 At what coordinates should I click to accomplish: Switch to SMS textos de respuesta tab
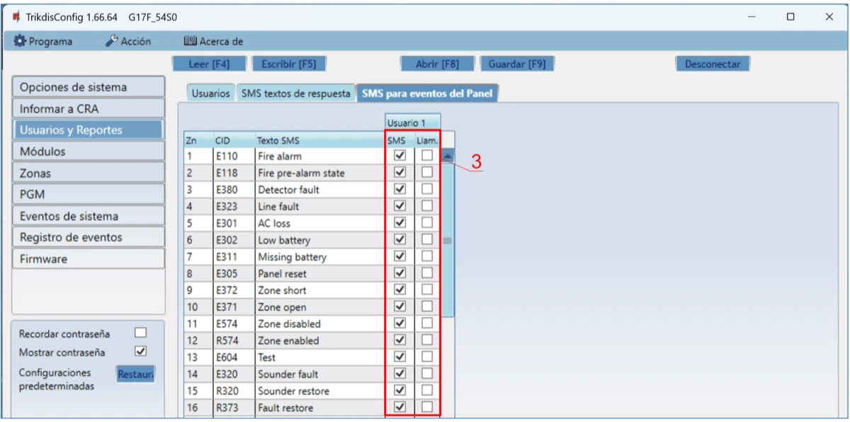(x=295, y=93)
